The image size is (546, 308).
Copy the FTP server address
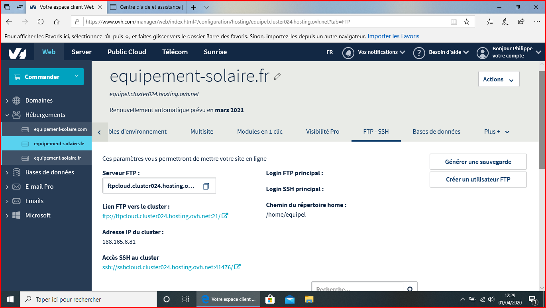point(206,186)
